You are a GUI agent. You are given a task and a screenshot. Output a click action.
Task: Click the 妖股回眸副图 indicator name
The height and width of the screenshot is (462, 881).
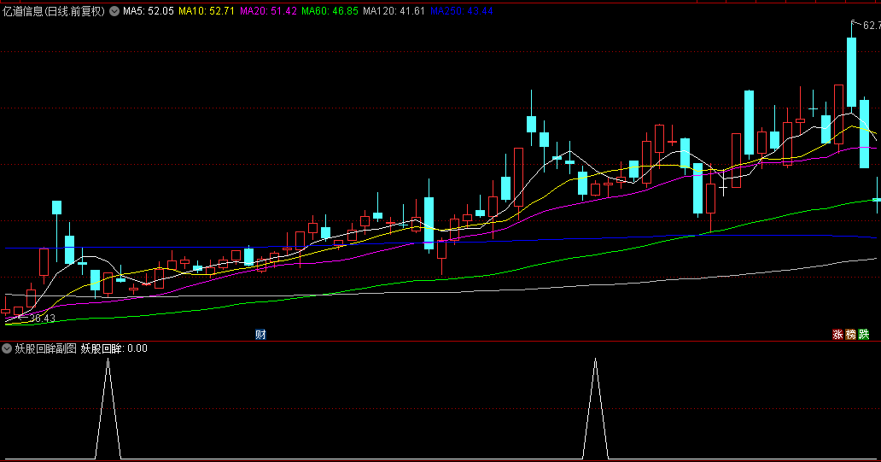pos(46,348)
